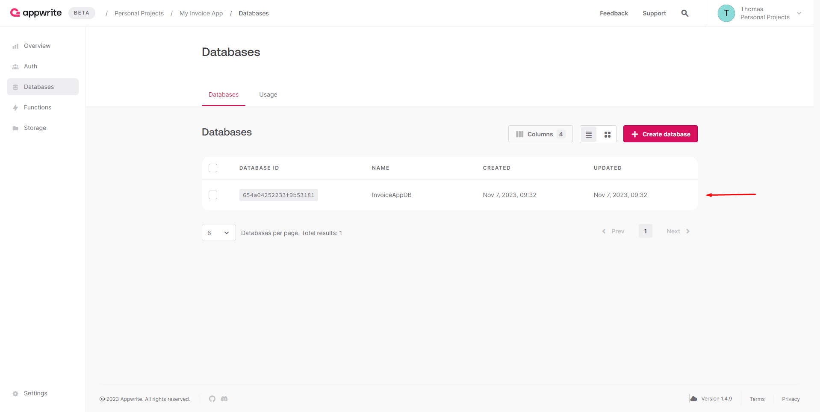Click the Settings gear icon
The height and width of the screenshot is (412, 820).
[15, 394]
